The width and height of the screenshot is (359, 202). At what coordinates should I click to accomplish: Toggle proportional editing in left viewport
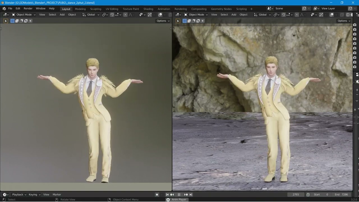(x=125, y=15)
